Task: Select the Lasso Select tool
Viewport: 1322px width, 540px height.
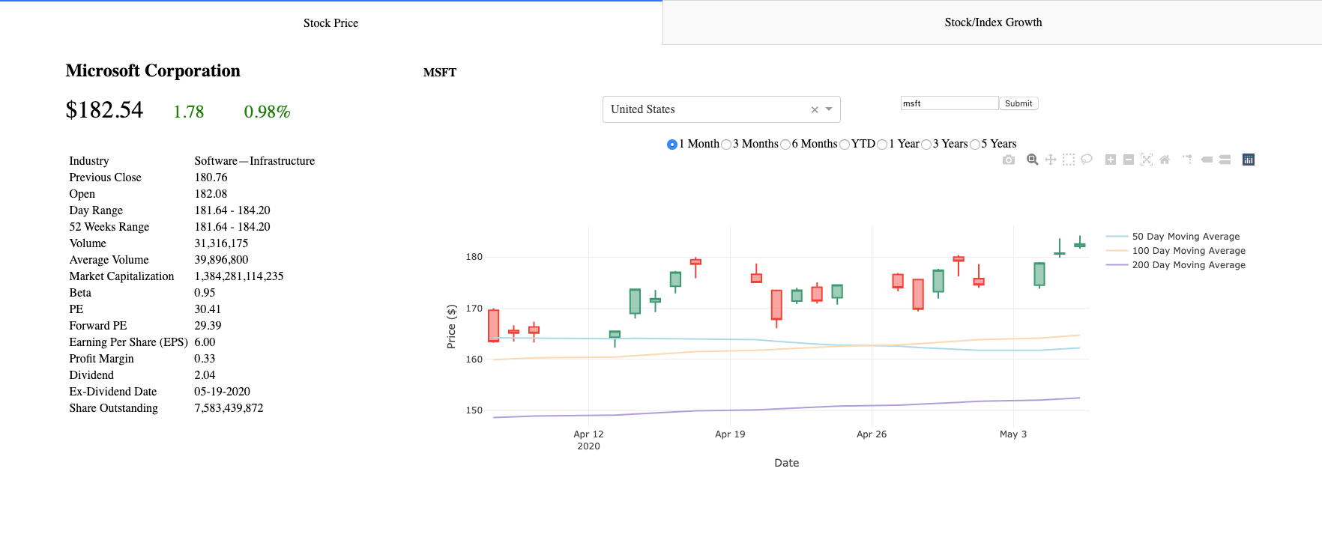Action: point(1087,160)
